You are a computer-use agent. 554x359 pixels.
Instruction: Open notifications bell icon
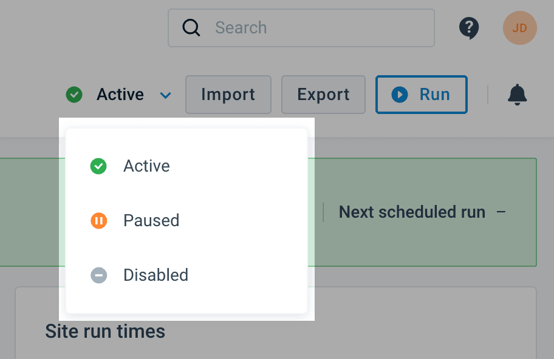pos(518,94)
